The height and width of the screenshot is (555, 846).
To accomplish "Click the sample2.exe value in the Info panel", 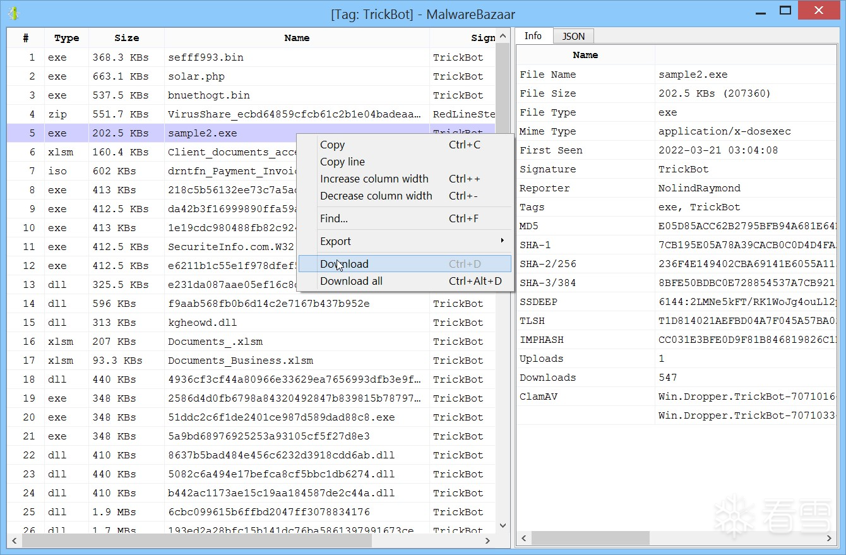I will pos(693,75).
